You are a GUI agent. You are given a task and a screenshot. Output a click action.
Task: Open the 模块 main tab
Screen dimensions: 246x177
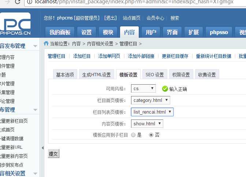pyautogui.click(x=108, y=32)
